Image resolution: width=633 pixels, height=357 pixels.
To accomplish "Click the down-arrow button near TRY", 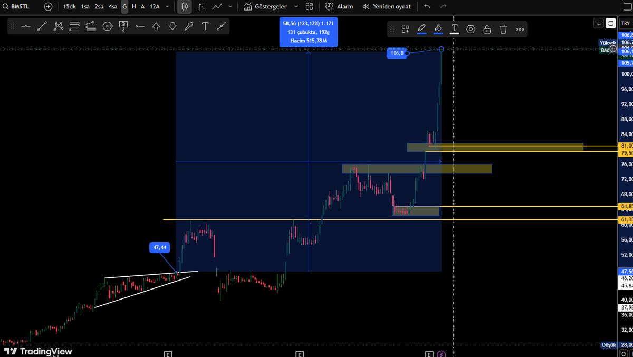I will [598, 23].
